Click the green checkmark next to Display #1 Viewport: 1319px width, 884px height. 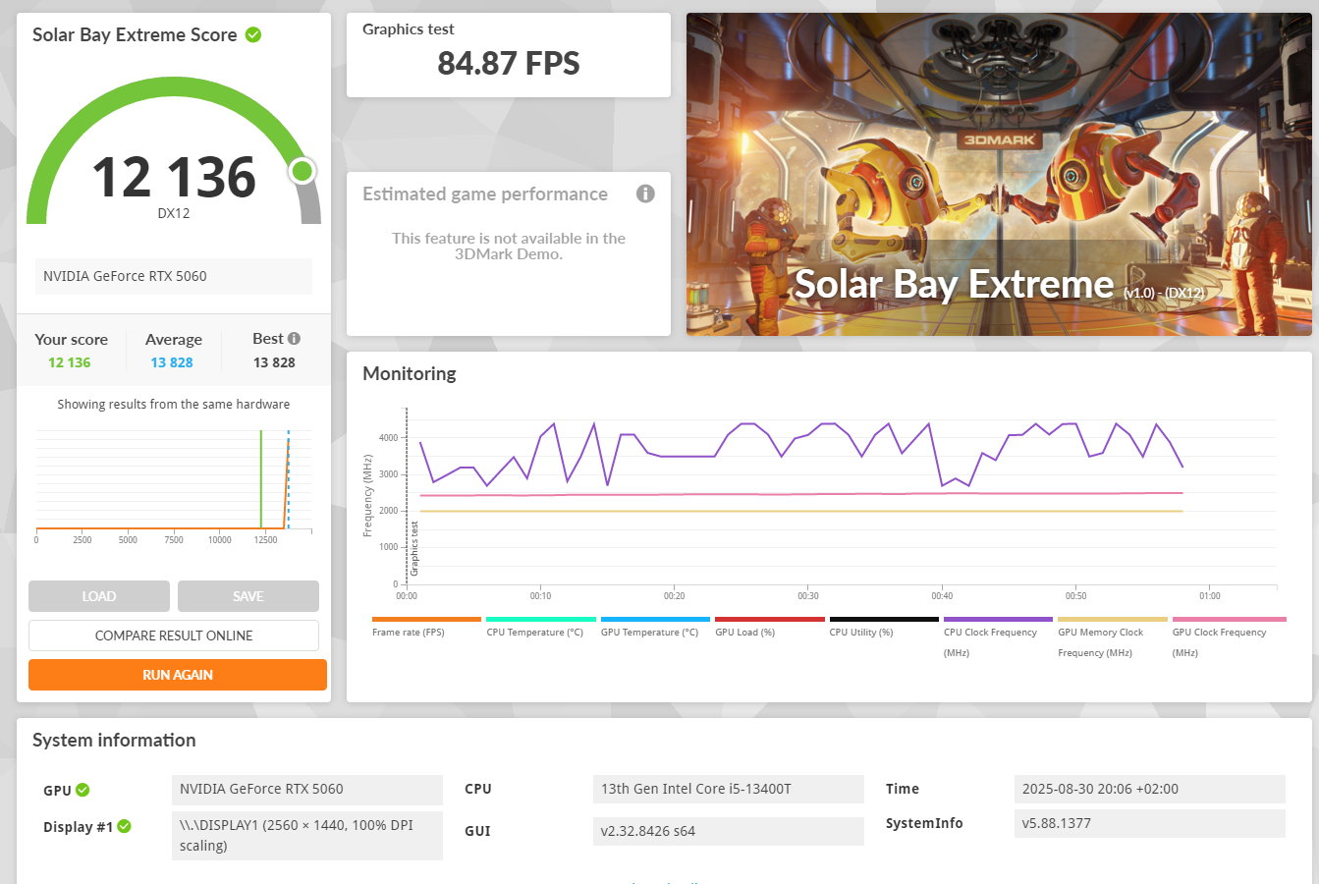[x=125, y=826]
